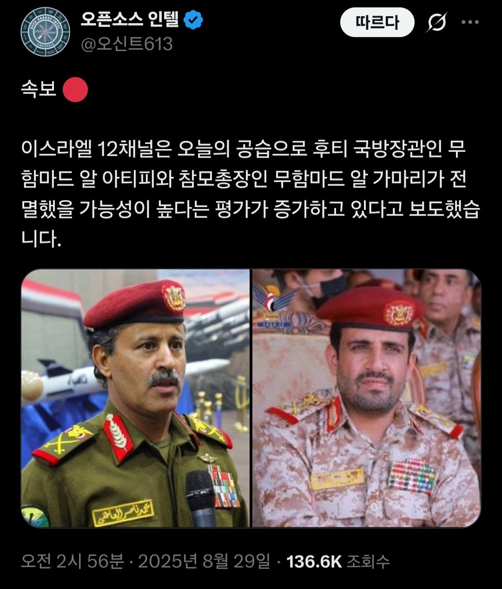502x589 pixels.
Task: Follow the account with 따르다 button
Action: point(377,22)
